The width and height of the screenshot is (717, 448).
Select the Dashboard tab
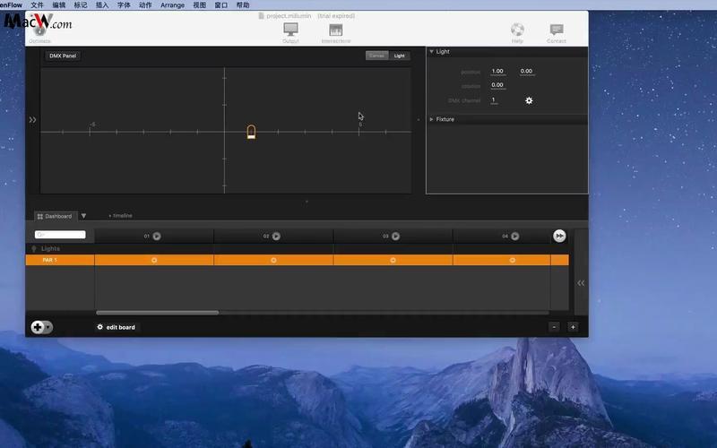[x=55, y=216]
